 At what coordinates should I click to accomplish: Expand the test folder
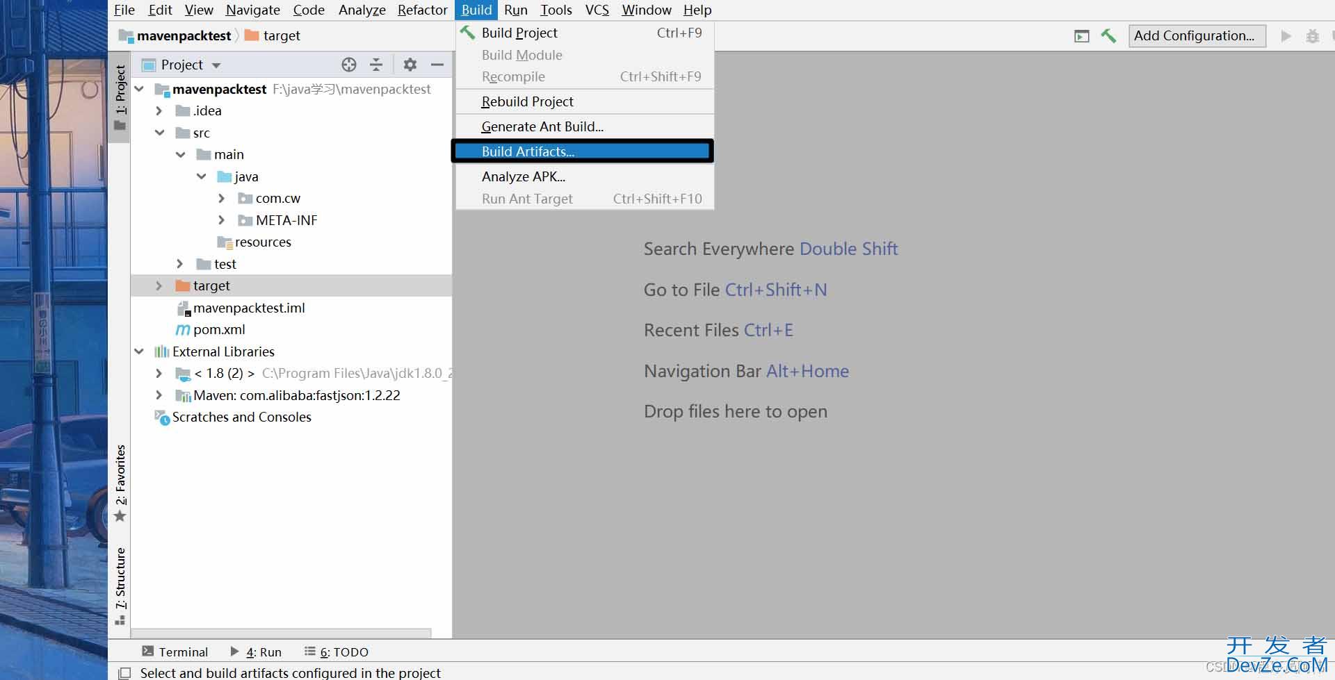click(x=180, y=264)
